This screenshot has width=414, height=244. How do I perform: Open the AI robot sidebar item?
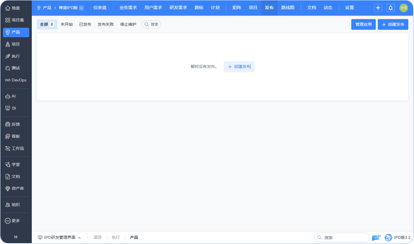[x=11, y=96]
